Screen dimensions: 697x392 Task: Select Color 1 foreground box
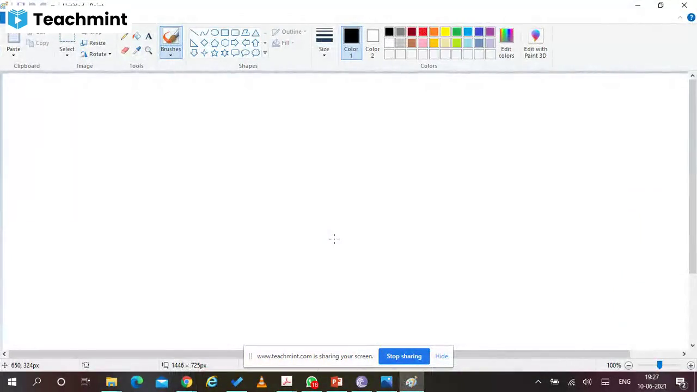pyautogui.click(x=351, y=43)
